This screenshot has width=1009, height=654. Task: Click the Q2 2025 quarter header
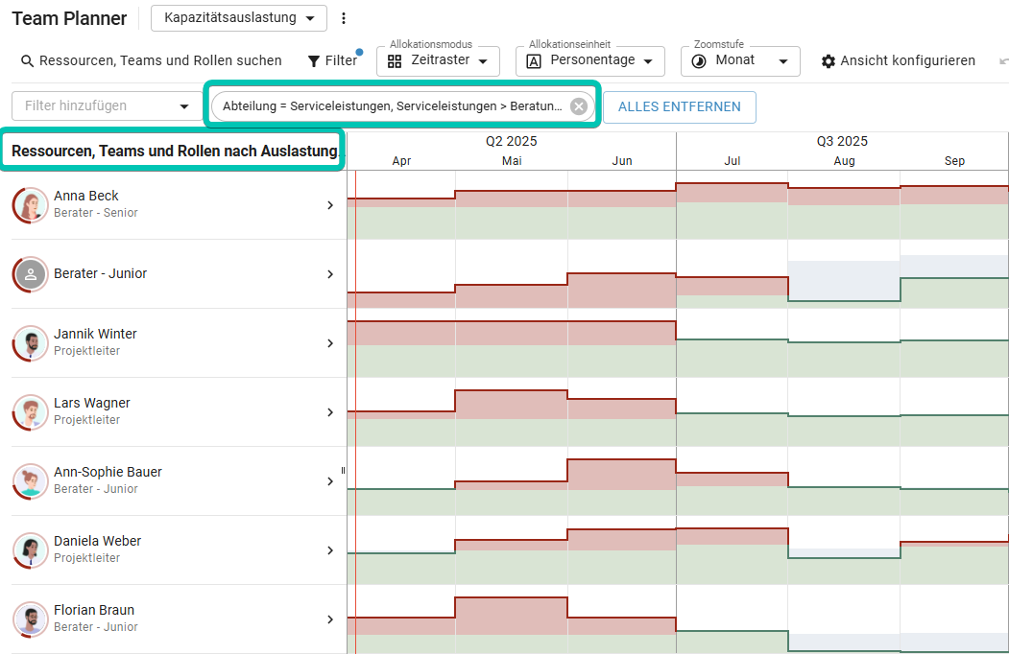click(511, 141)
